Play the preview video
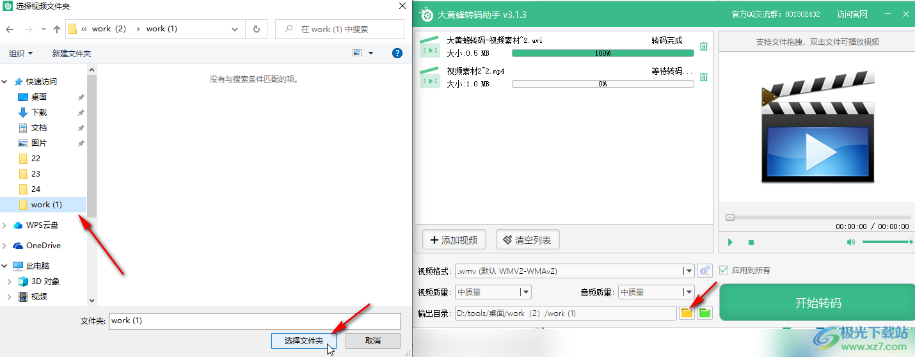The width and height of the screenshot is (915, 357). click(730, 242)
